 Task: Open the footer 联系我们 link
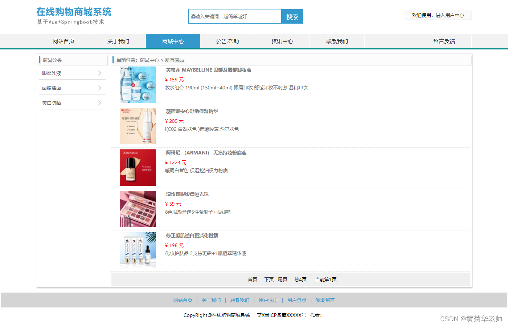[240, 300]
